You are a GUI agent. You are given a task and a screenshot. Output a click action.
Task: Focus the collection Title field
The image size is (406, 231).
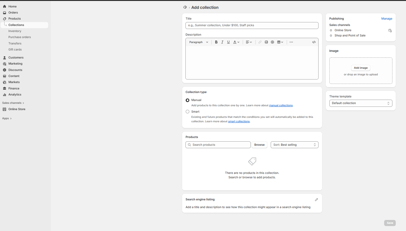pos(252,25)
